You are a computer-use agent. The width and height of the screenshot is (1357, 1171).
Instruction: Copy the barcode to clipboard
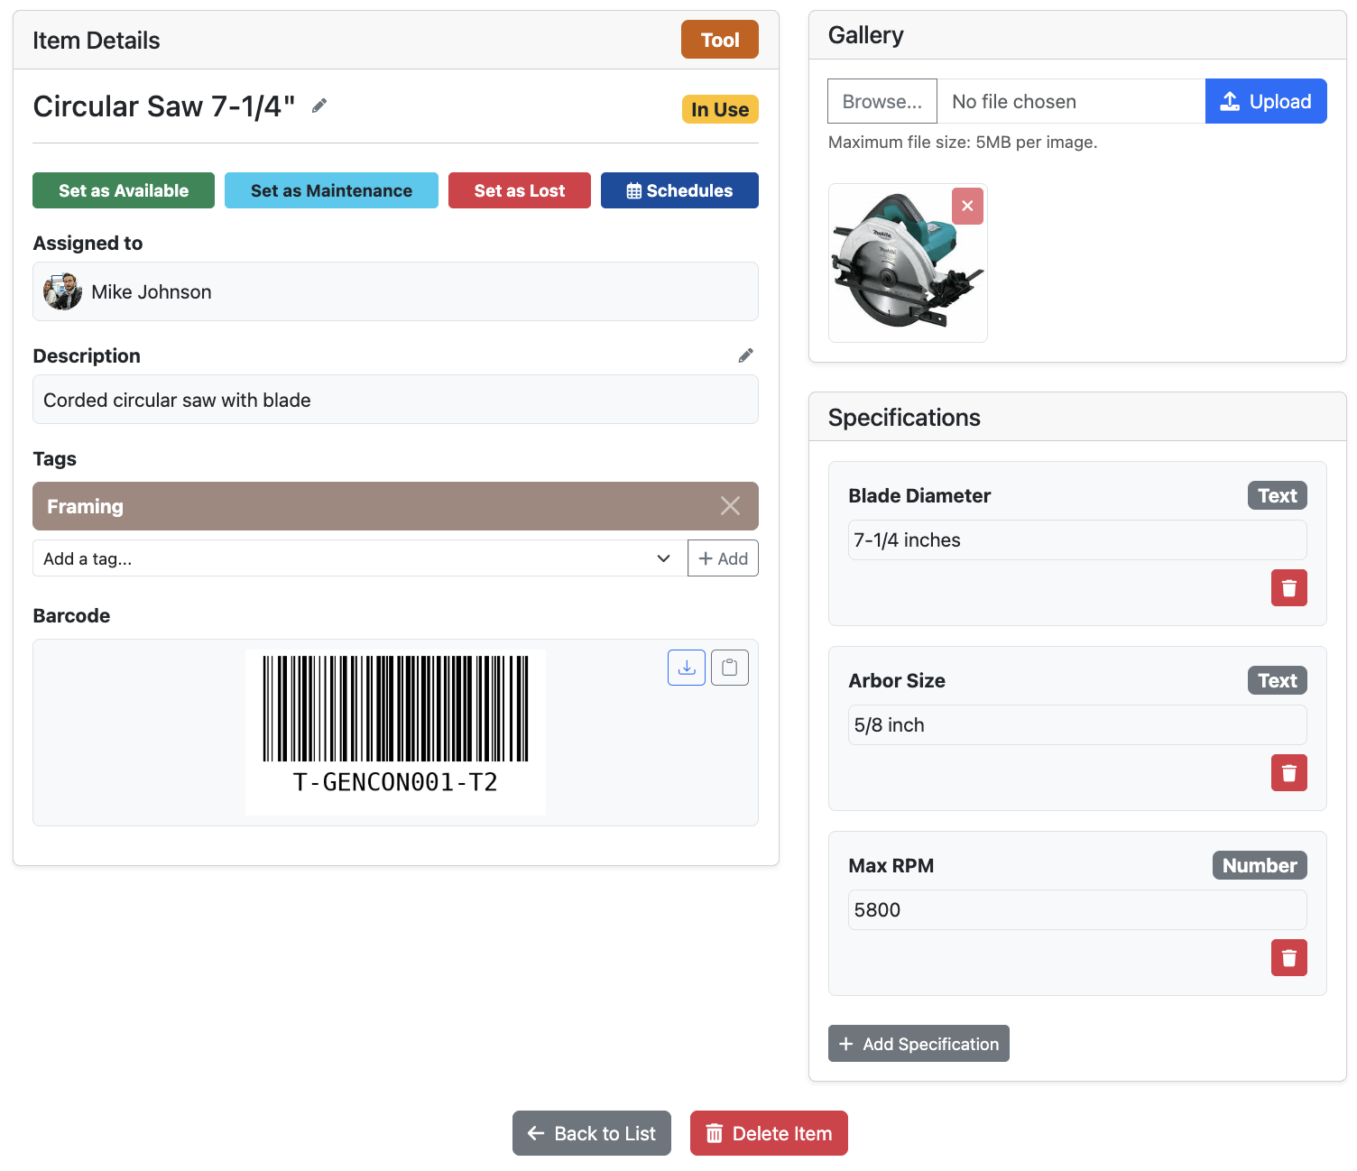pyautogui.click(x=729, y=667)
